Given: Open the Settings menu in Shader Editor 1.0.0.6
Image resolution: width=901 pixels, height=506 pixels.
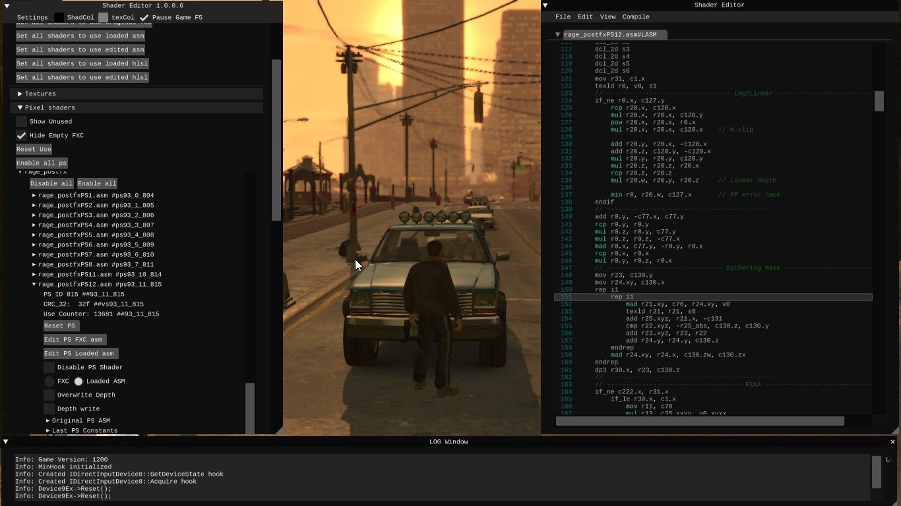Looking at the screenshot, I should pos(32,17).
